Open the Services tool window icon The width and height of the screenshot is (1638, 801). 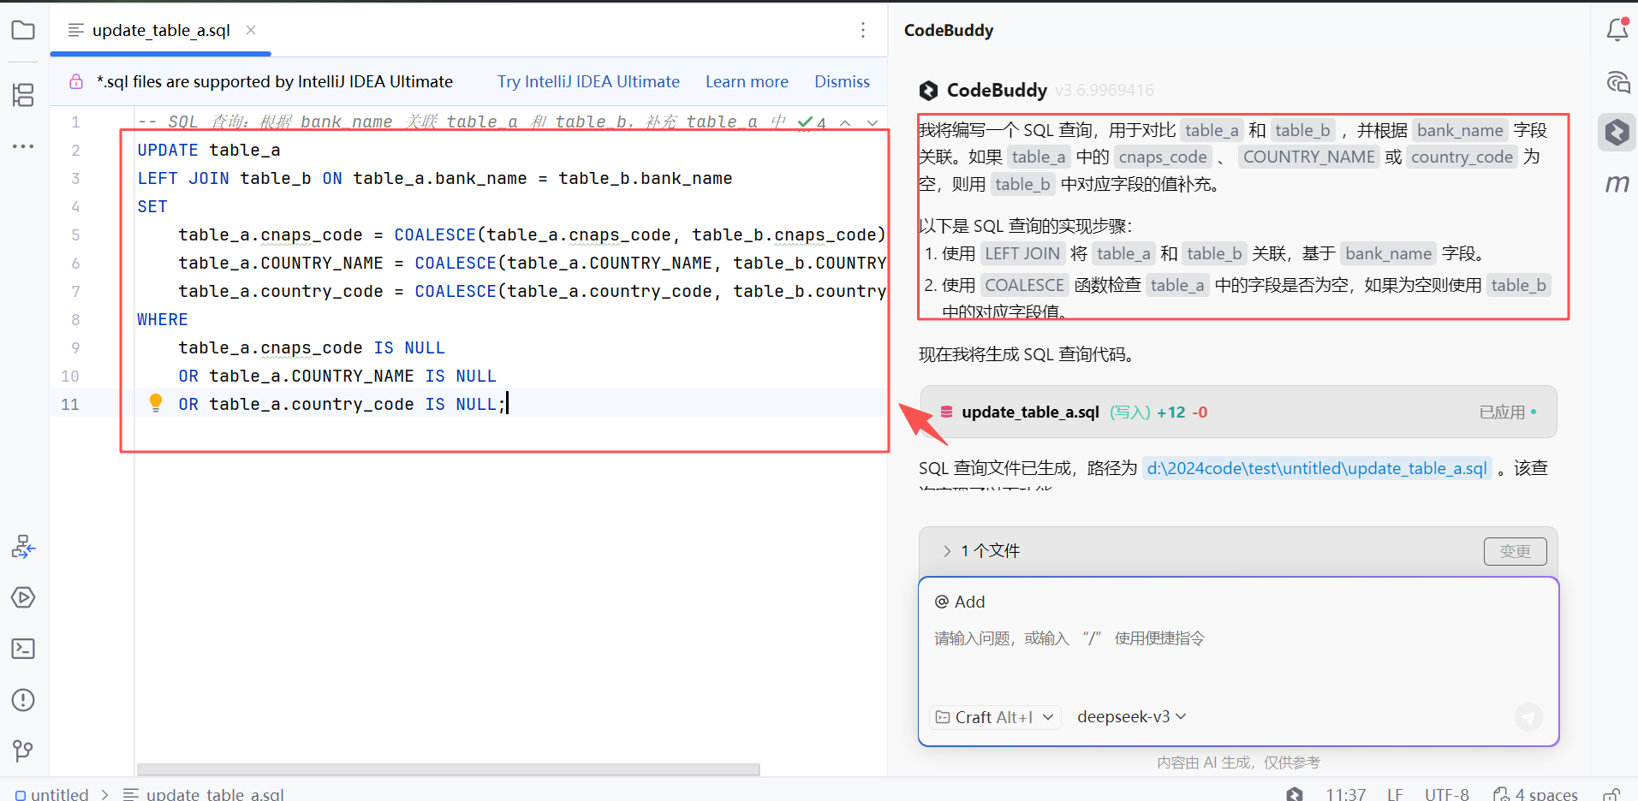pyautogui.click(x=23, y=546)
